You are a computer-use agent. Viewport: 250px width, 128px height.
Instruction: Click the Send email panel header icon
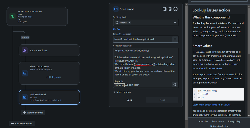click(x=116, y=9)
